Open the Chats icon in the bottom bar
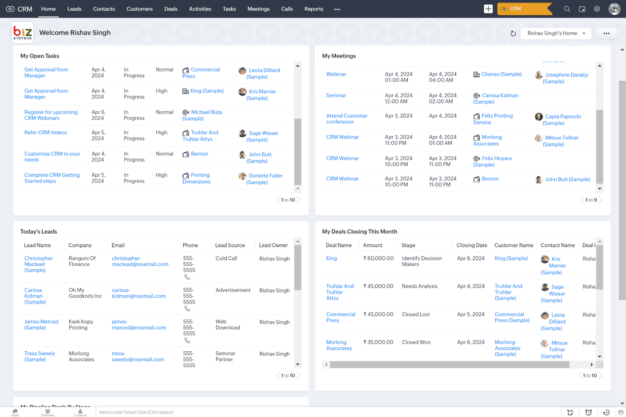Viewport: 626px width, 417px height. click(x=15, y=412)
